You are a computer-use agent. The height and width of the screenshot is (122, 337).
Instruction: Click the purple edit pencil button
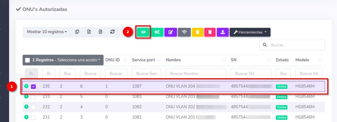[171, 32]
